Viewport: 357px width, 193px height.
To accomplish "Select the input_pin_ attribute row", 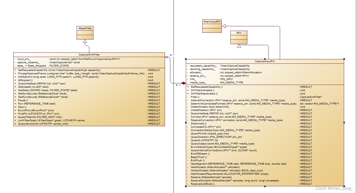I will [x=89, y=59].
